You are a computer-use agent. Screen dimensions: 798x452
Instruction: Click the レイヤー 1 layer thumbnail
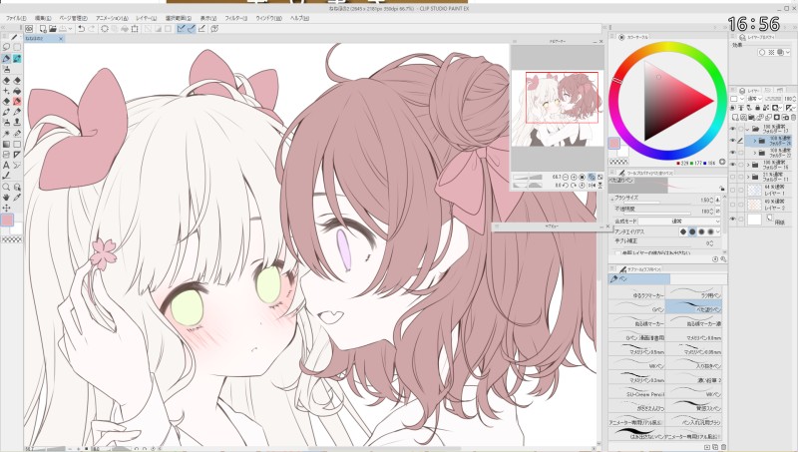(x=754, y=190)
